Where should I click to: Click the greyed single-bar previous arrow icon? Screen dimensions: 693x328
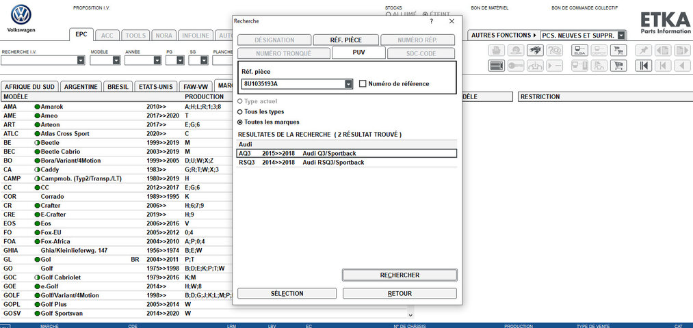pyautogui.click(x=664, y=66)
